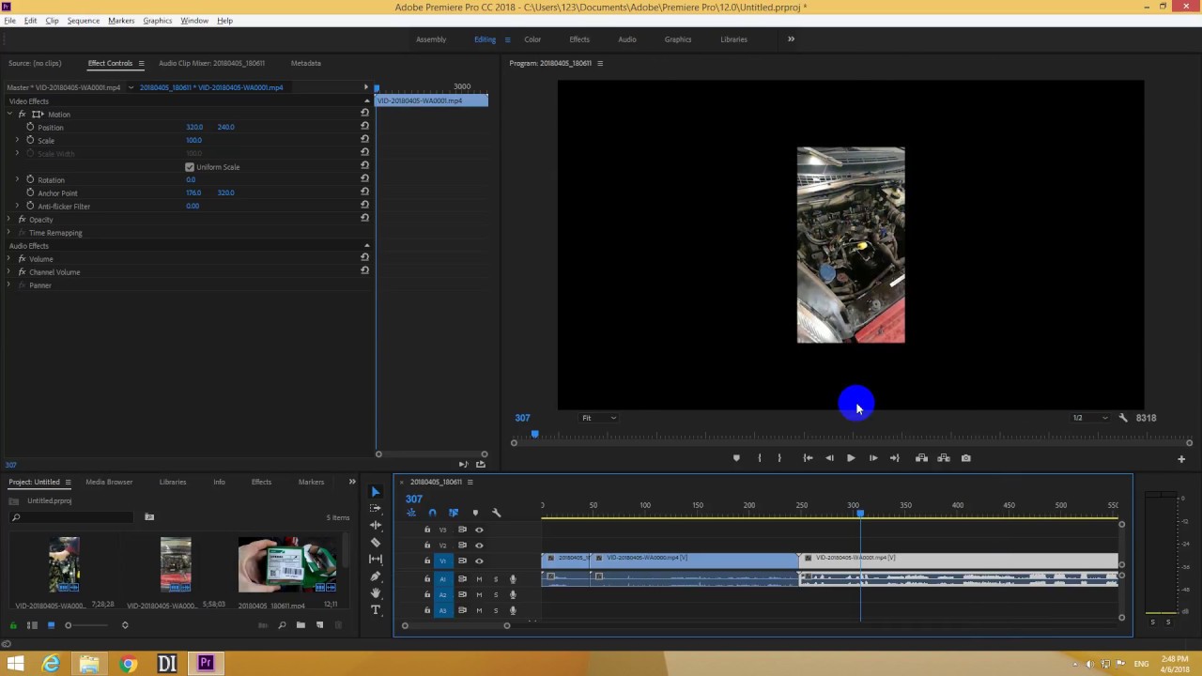The height and width of the screenshot is (676, 1202).
Task: Click the Extract button
Action: [x=944, y=458]
